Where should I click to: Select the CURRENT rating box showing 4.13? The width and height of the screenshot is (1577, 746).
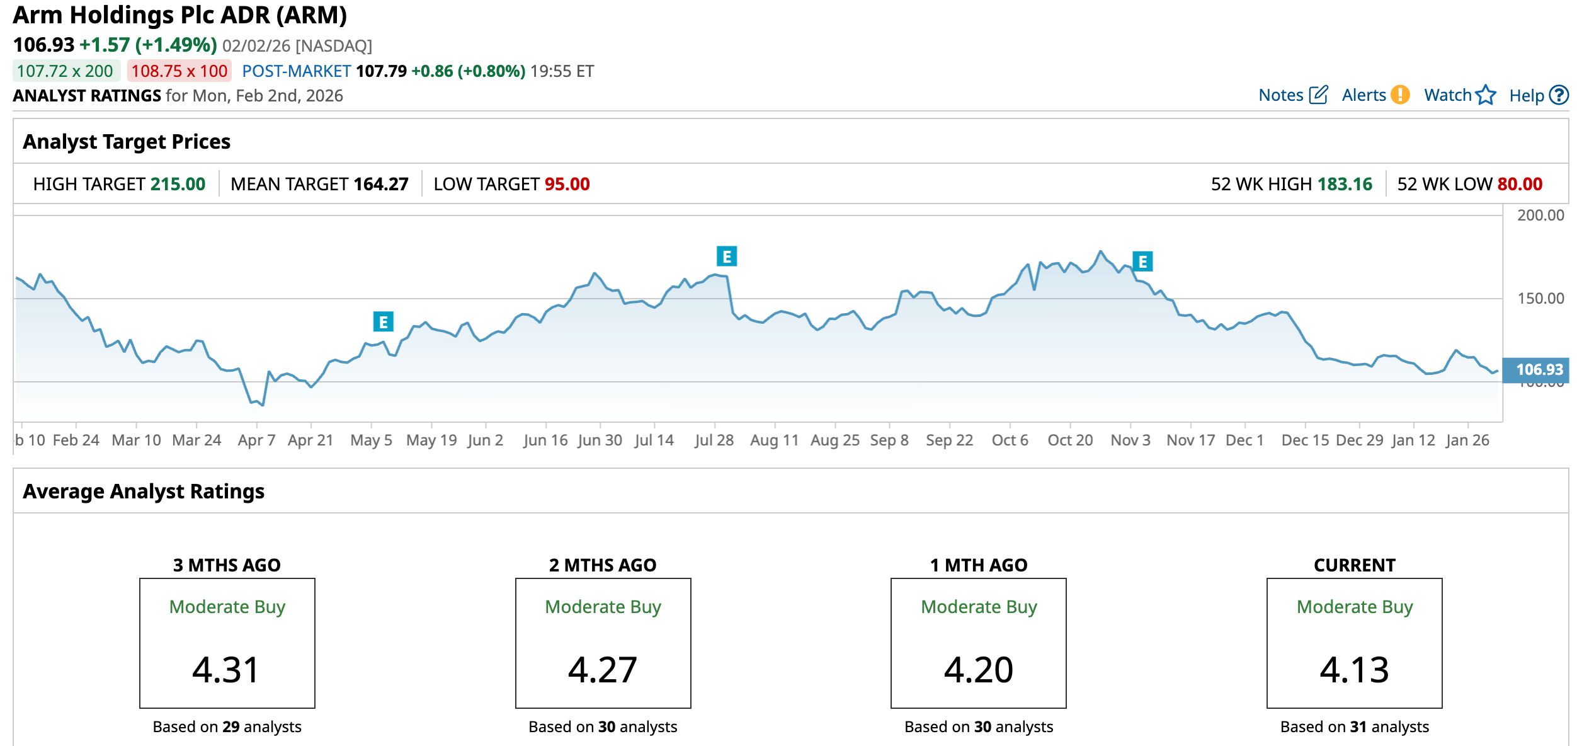click(1354, 643)
